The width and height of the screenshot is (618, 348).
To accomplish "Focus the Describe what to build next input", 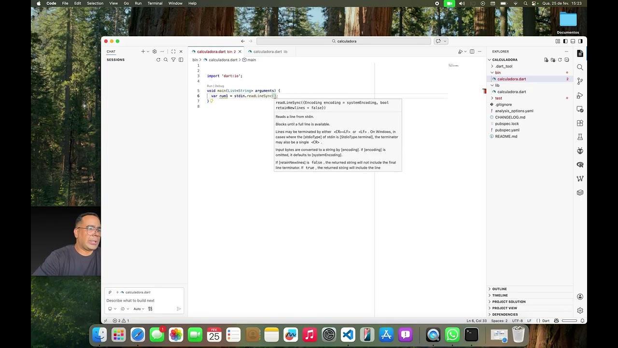I will pyautogui.click(x=144, y=301).
